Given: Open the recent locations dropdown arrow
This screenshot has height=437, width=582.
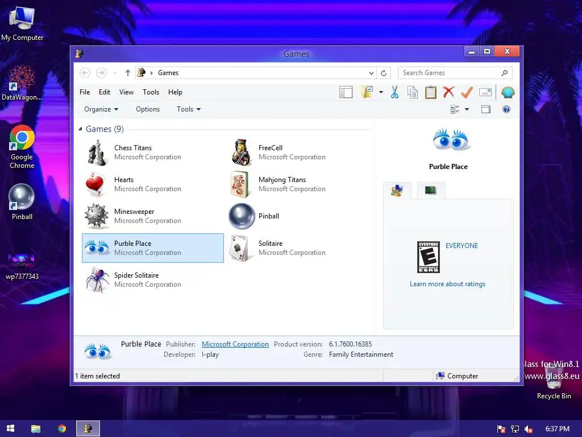Looking at the screenshot, I should click(115, 73).
